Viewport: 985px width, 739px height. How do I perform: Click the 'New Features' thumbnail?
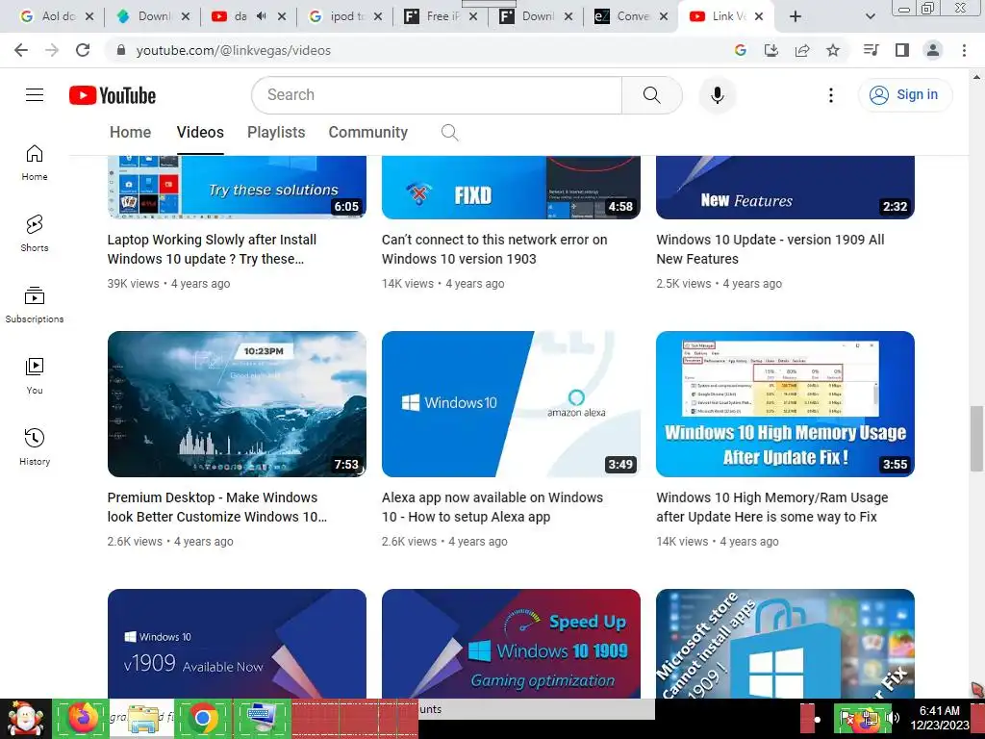[x=785, y=188]
